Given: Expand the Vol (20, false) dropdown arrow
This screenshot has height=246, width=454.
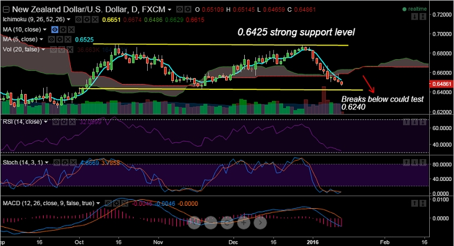Looking at the screenshot, I should pyautogui.click(x=43, y=50).
